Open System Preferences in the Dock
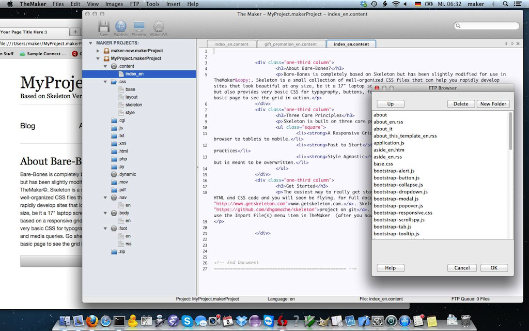Viewport: 529px width, 331px height. 378,321
